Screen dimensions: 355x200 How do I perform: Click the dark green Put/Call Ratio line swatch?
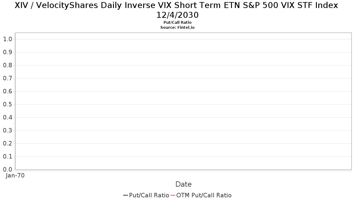tap(126, 195)
